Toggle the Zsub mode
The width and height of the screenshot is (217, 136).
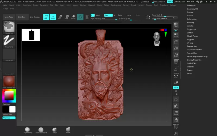129,16
